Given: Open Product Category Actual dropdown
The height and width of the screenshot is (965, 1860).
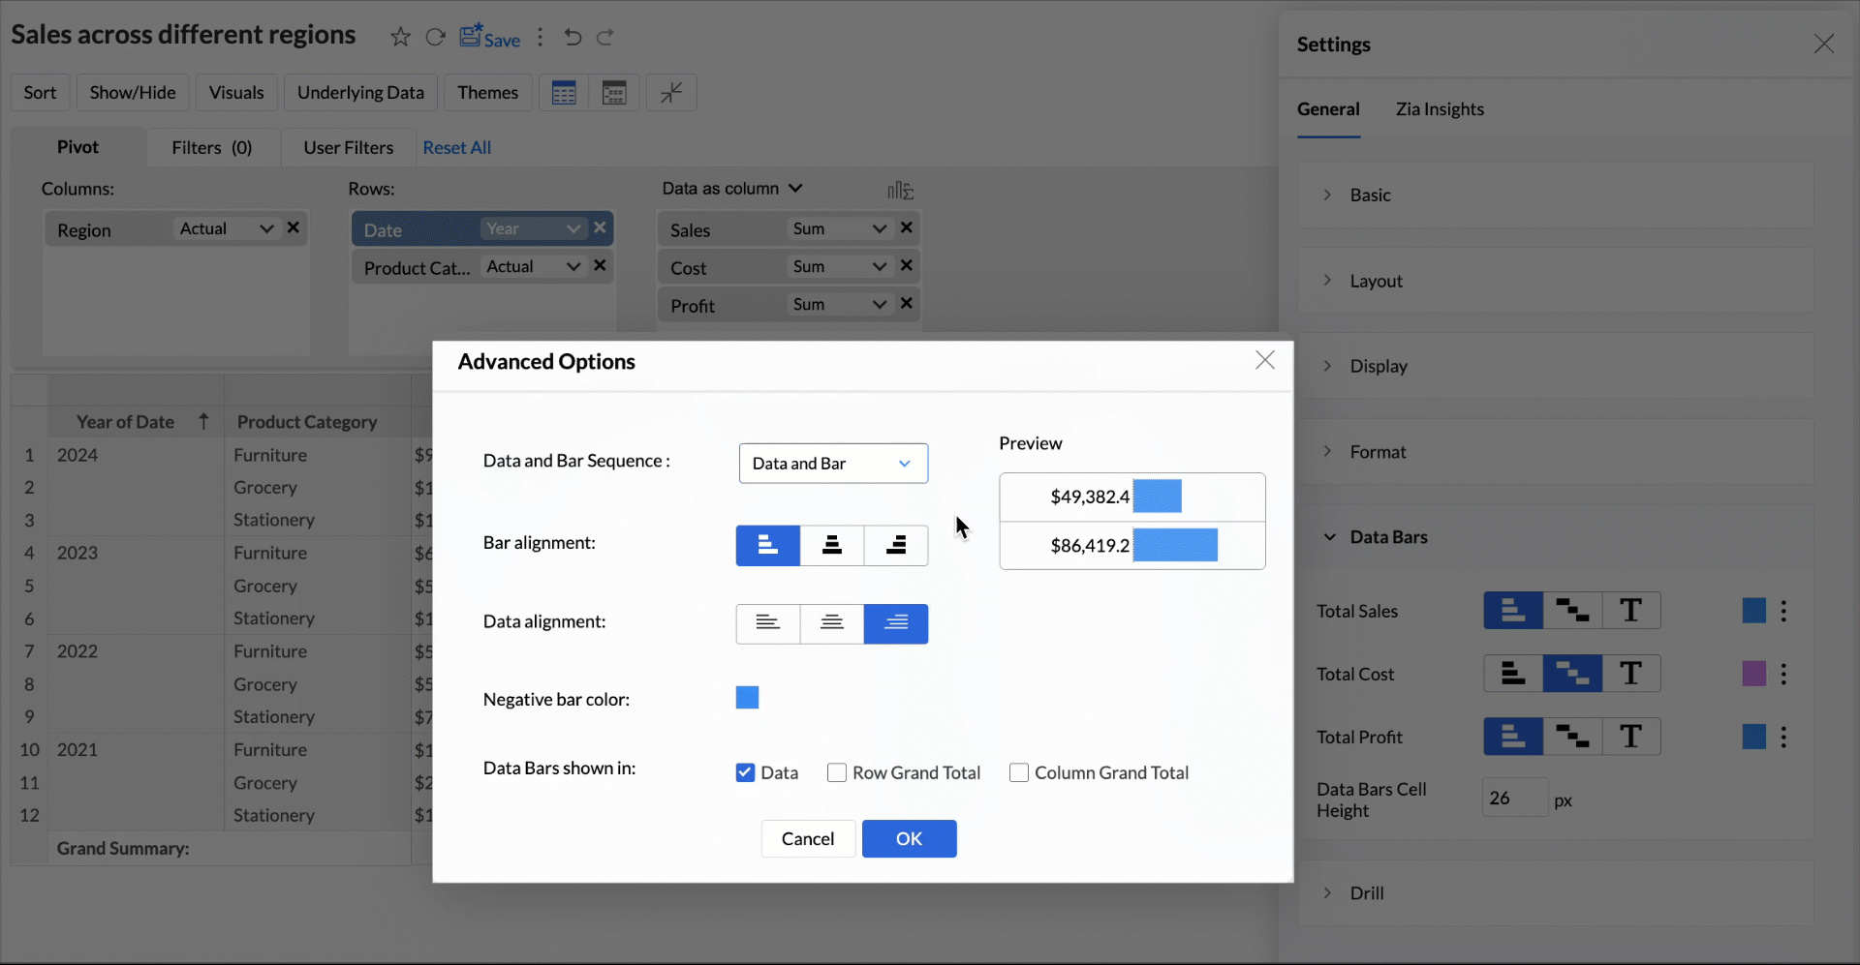Looking at the screenshot, I should click(x=533, y=267).
